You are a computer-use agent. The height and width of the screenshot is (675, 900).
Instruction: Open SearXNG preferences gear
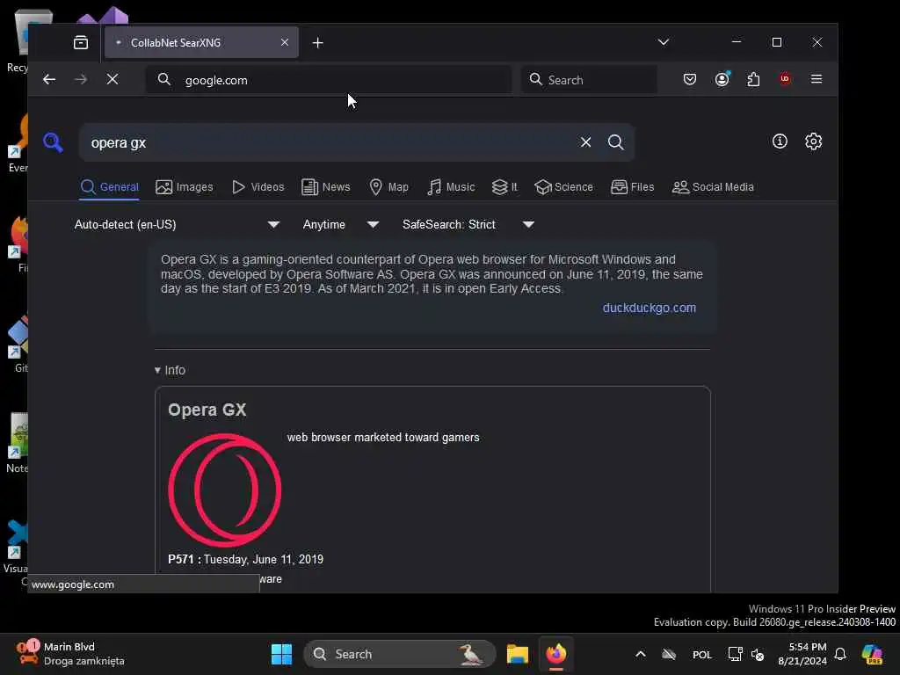click(x=813, y=142)
